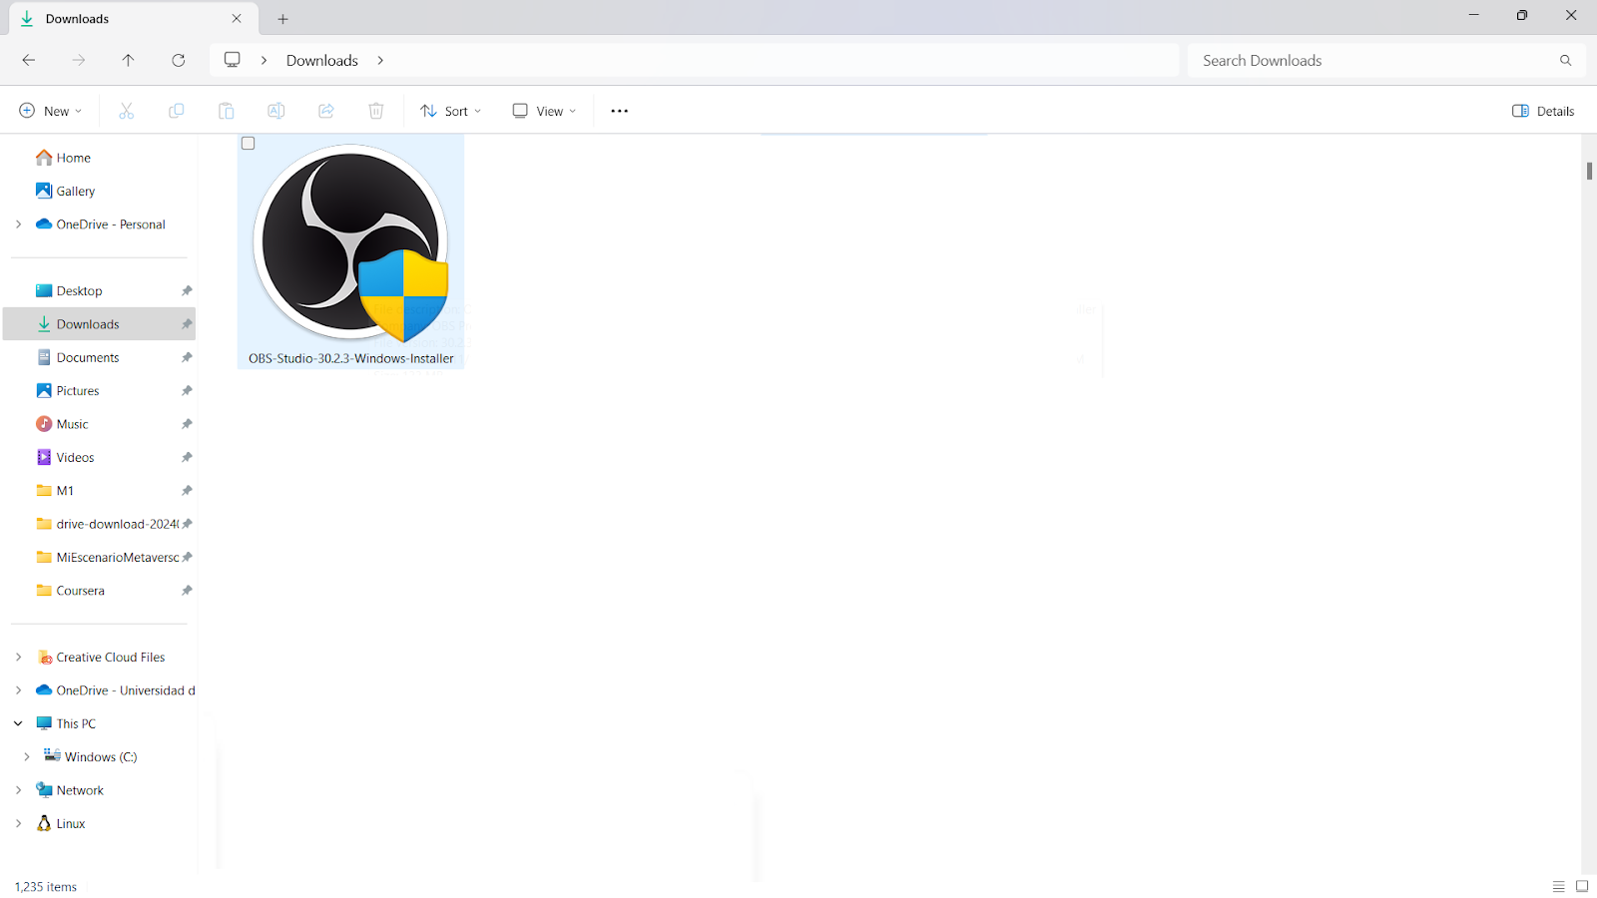
Task: Tick the OBS installer selection checkbox
Action: 249,144
